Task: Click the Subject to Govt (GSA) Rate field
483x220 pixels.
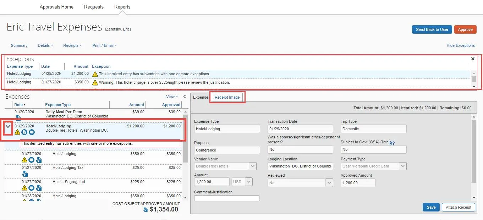Action: [373, 149]
